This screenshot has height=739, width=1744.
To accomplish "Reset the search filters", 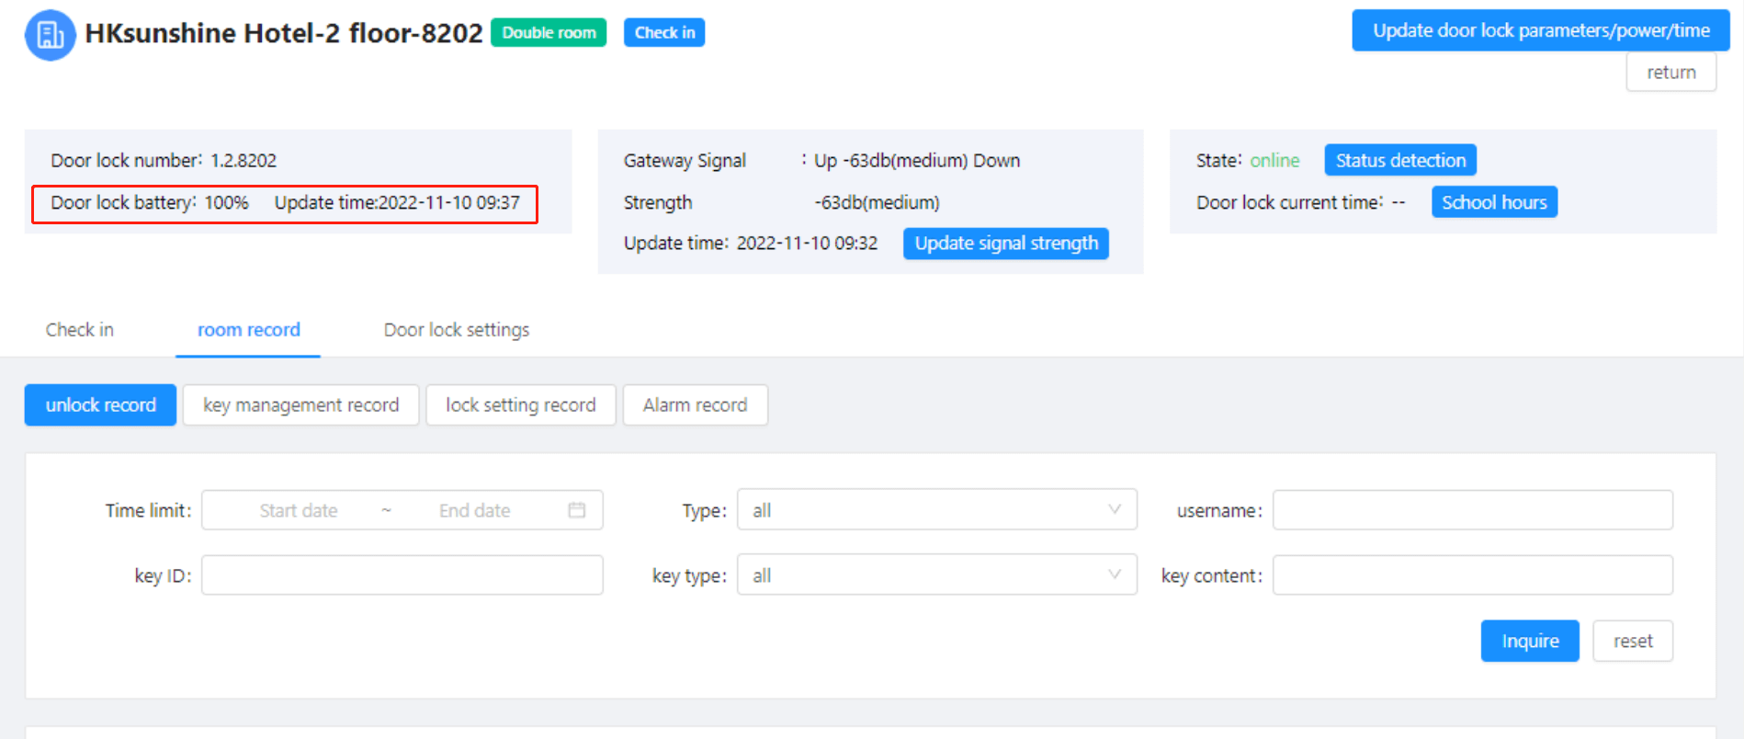I will coord(1632,641).
